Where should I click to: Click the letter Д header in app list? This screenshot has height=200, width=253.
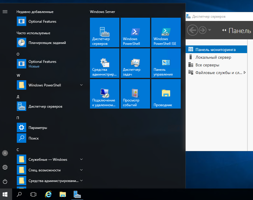pyautogui.click(x=18, y=97)
